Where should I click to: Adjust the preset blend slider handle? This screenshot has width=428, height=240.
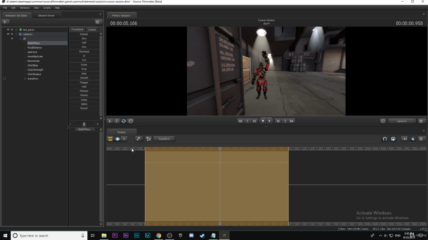coord(84,124)
